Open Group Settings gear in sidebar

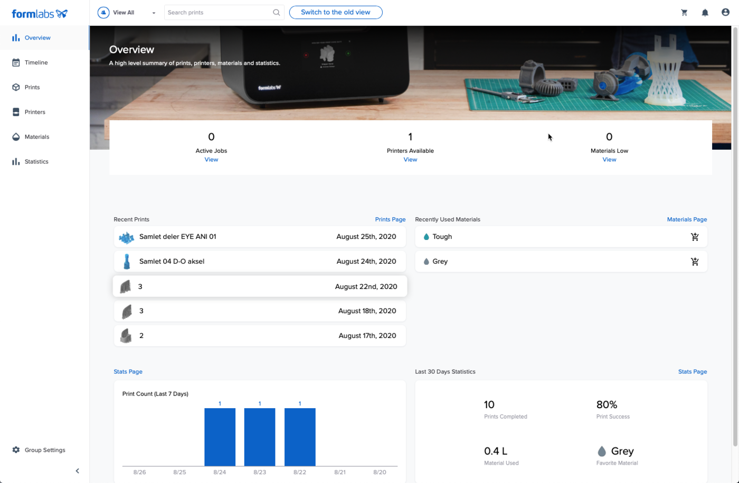click(16, 450)
